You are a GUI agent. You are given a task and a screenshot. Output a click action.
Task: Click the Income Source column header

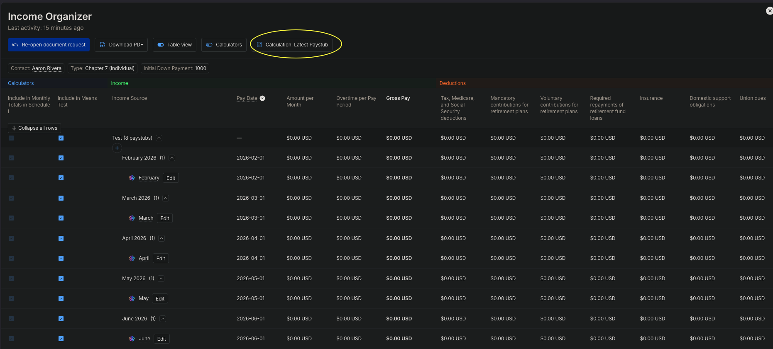click(130, 98)
